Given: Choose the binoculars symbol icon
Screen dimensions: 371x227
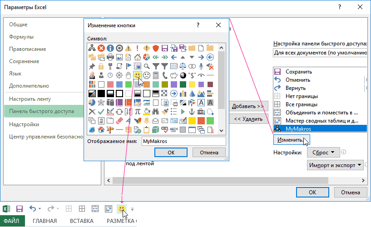Looking at the screenshot, I should (x=155, y=111).
